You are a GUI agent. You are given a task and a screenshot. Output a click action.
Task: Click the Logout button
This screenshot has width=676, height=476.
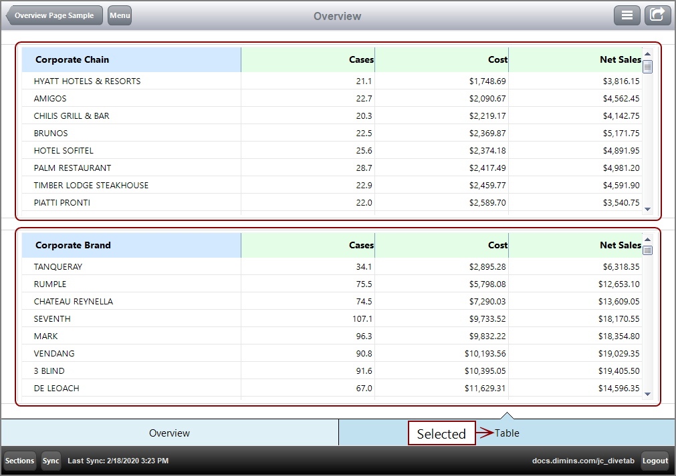pos(655,461)
